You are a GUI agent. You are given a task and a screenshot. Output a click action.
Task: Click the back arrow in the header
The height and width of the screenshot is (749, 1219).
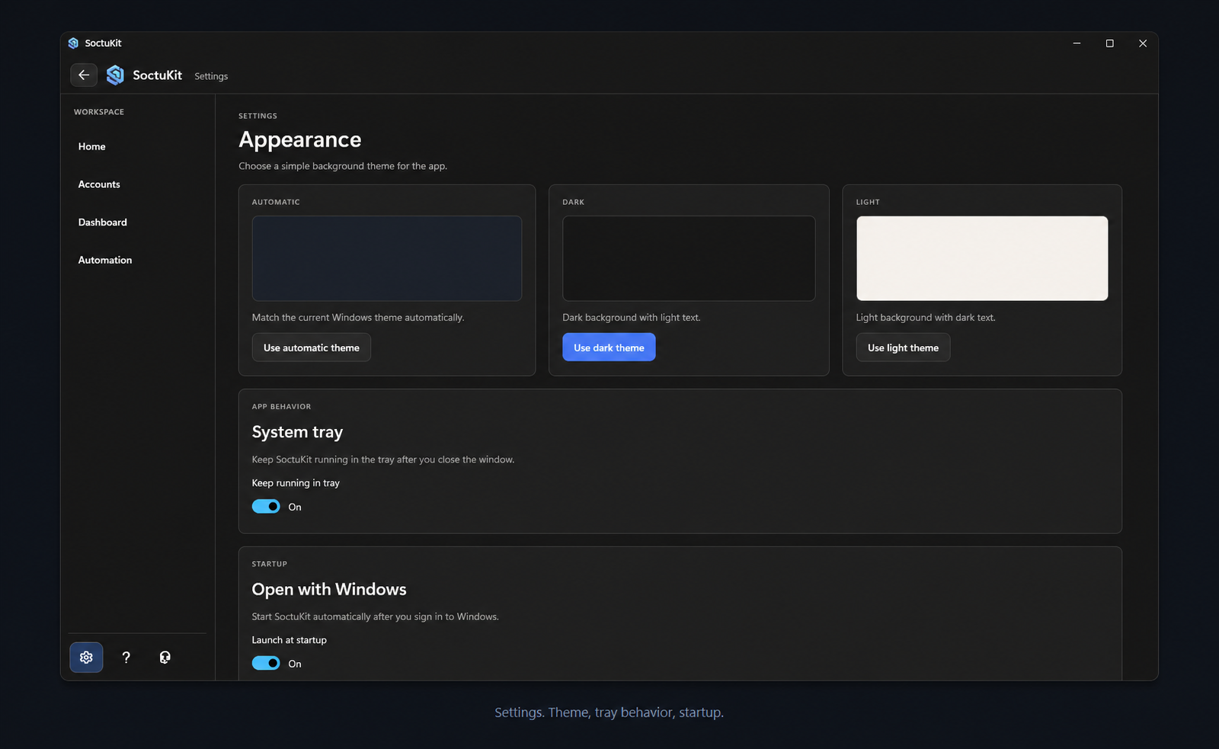84,75
